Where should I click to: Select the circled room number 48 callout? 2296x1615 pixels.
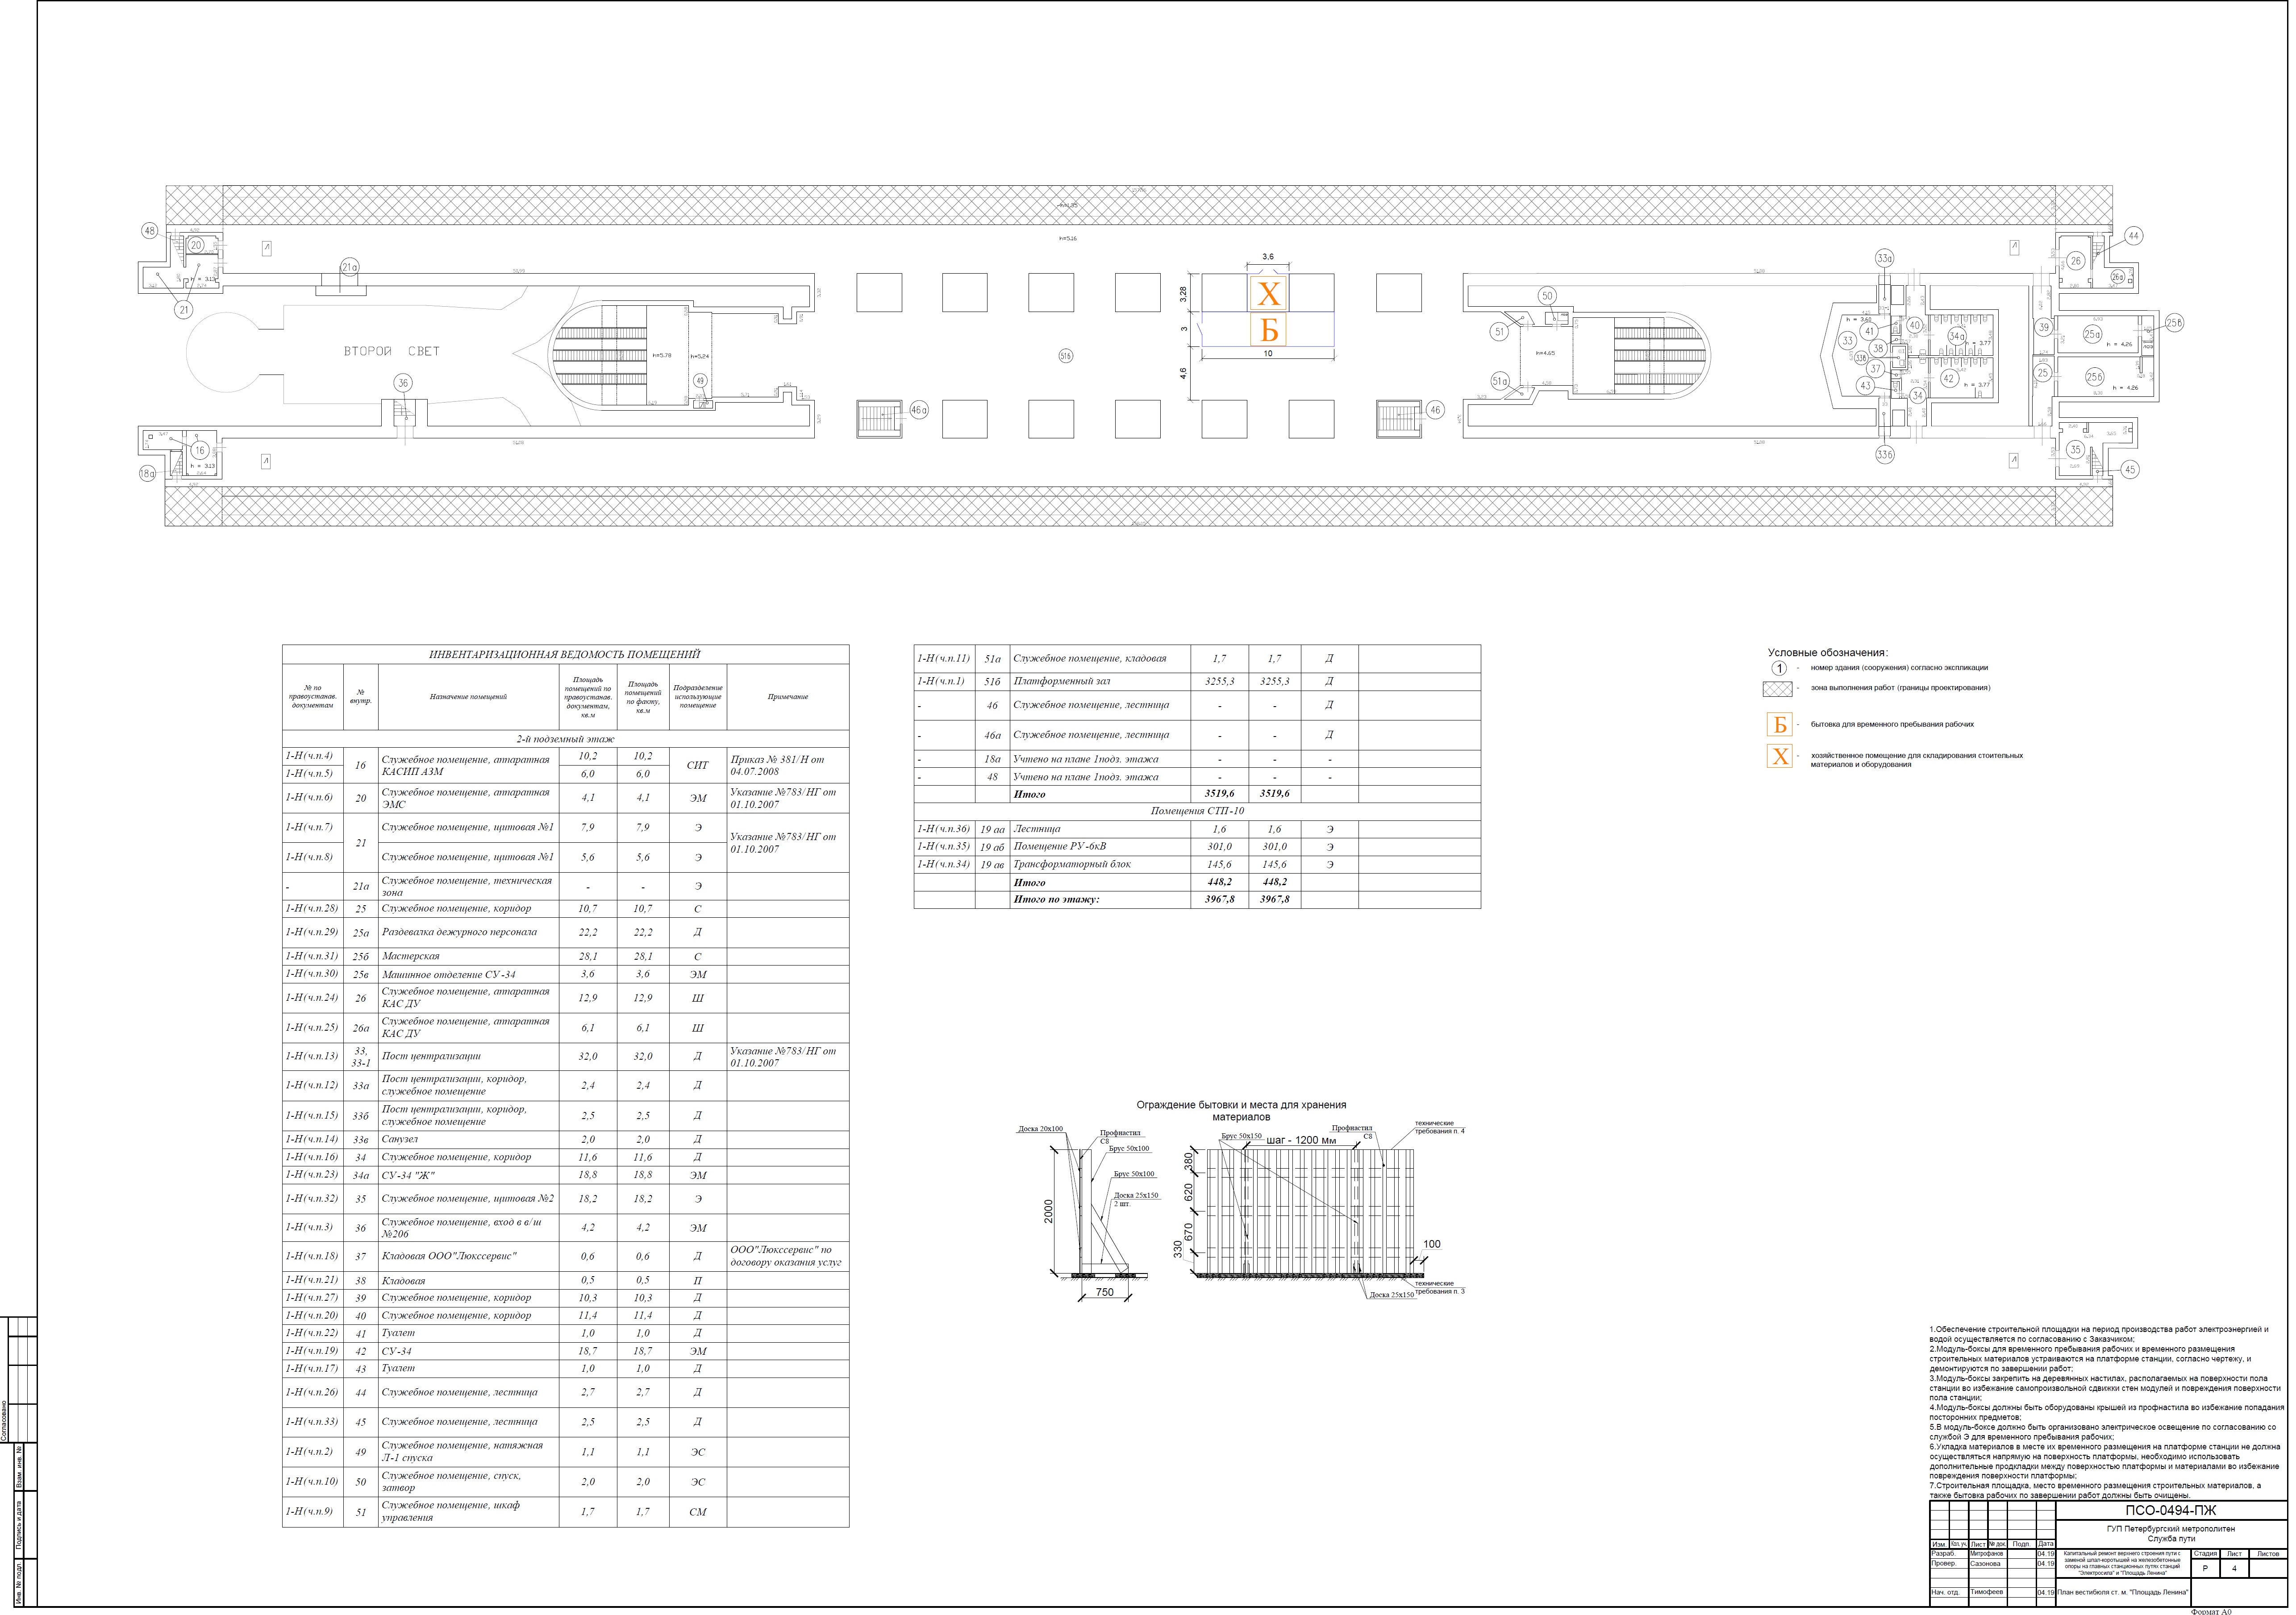[150, 231]
